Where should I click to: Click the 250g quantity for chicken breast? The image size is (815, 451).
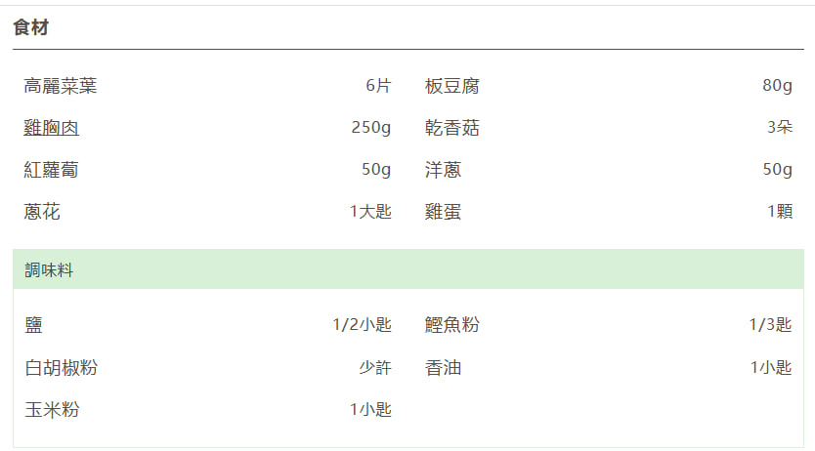[x=371, y=128]
